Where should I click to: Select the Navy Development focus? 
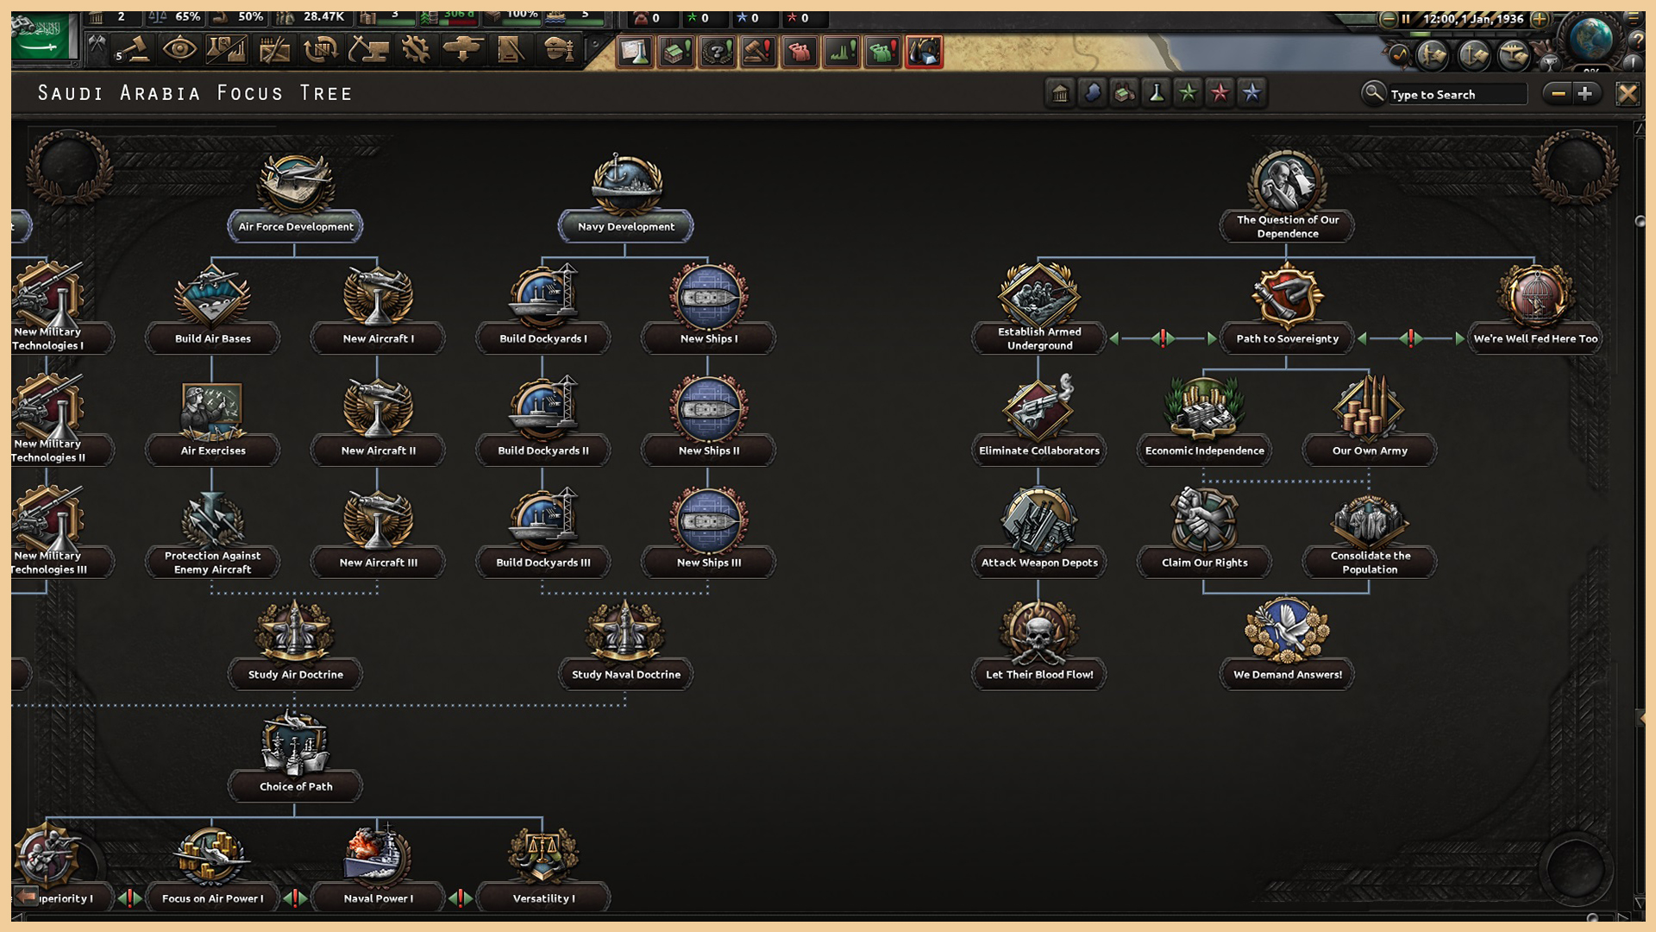pos(626,198)
